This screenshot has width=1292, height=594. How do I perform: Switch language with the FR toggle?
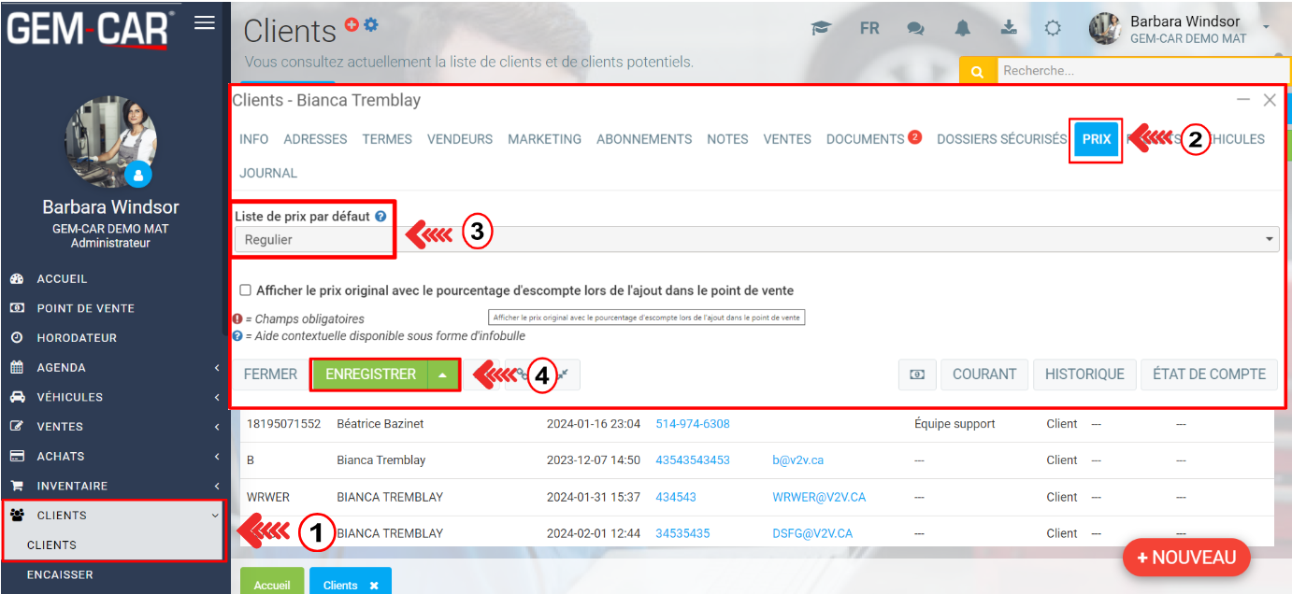(869, 28)
